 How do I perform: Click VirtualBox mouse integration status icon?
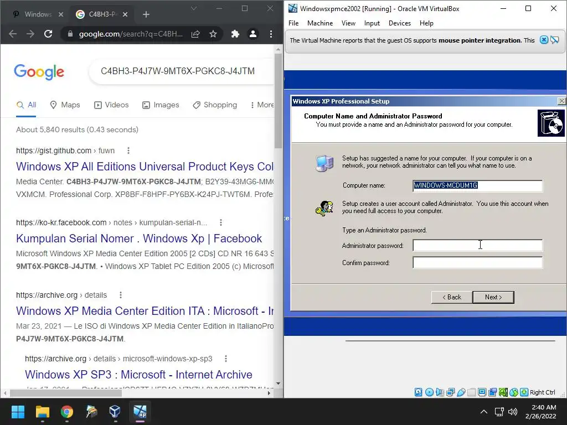pos(513,392)
